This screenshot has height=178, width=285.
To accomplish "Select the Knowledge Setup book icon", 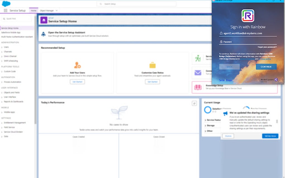I will (198, 87).
